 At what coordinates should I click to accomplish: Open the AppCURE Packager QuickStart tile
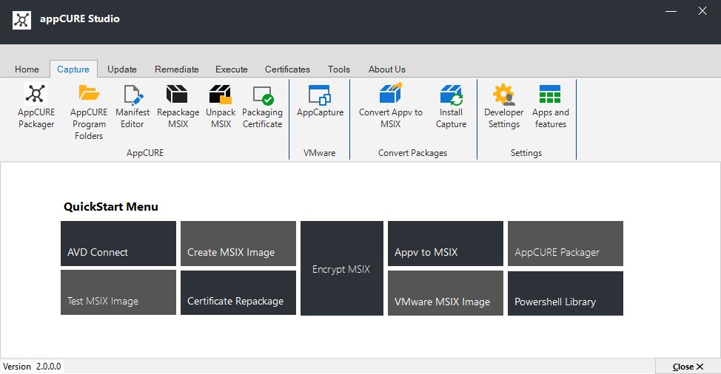point(565,244)
